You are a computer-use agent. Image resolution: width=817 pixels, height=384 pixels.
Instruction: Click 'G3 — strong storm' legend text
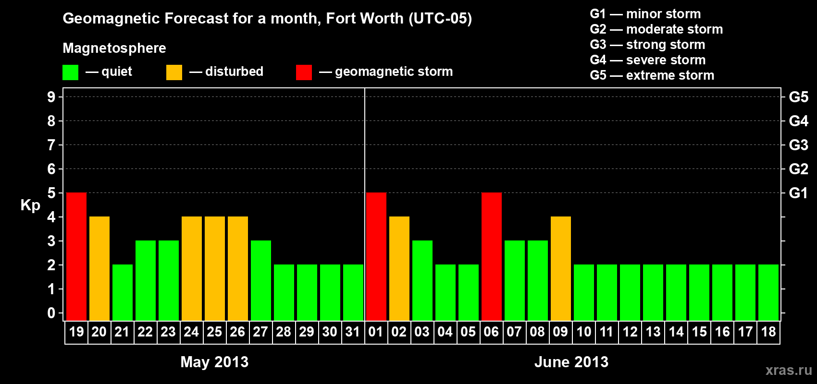click(647, 45)
